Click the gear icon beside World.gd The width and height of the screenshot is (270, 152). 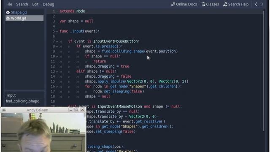[x=8, y=18]
